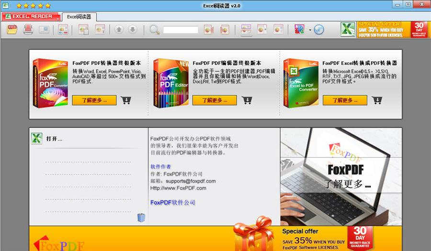The height and width of the screenshot is (251, 431).
Task: Focus the toolbar search text box
Action: tap(181, 30)
